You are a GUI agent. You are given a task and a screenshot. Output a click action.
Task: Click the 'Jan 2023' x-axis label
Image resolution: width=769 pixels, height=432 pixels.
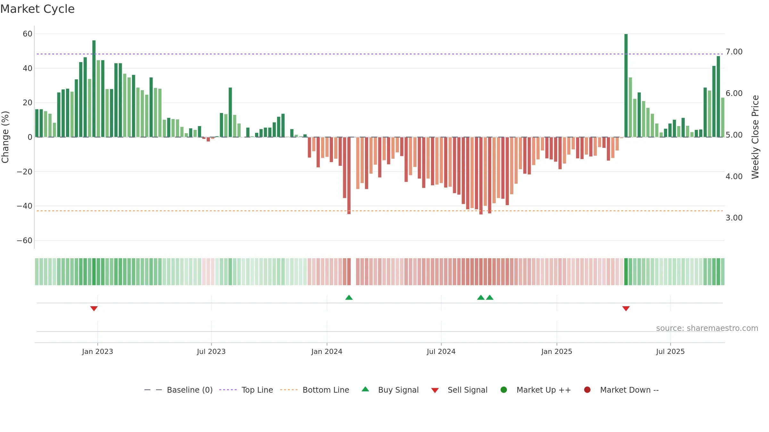click(x=97, y=352)
